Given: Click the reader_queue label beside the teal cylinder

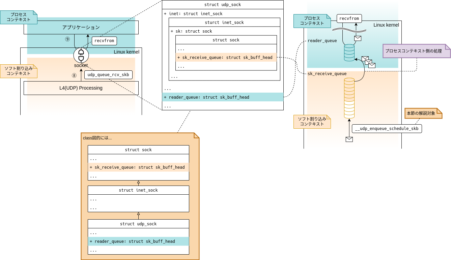Looking at the screenshot, I should 322,41.
